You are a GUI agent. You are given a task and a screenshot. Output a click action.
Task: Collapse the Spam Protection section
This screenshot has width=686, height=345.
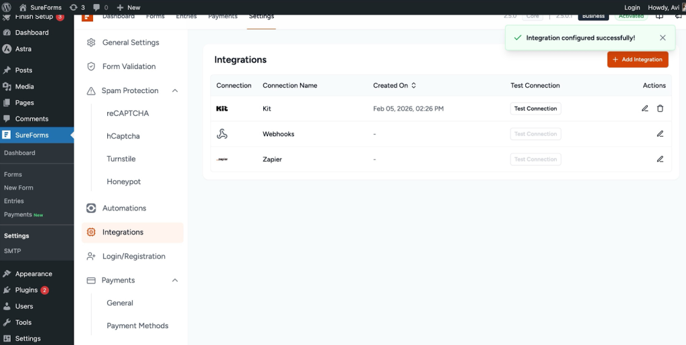[x=175, y=90]
